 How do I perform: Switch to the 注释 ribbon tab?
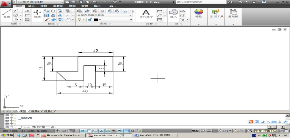pos(43,6)
